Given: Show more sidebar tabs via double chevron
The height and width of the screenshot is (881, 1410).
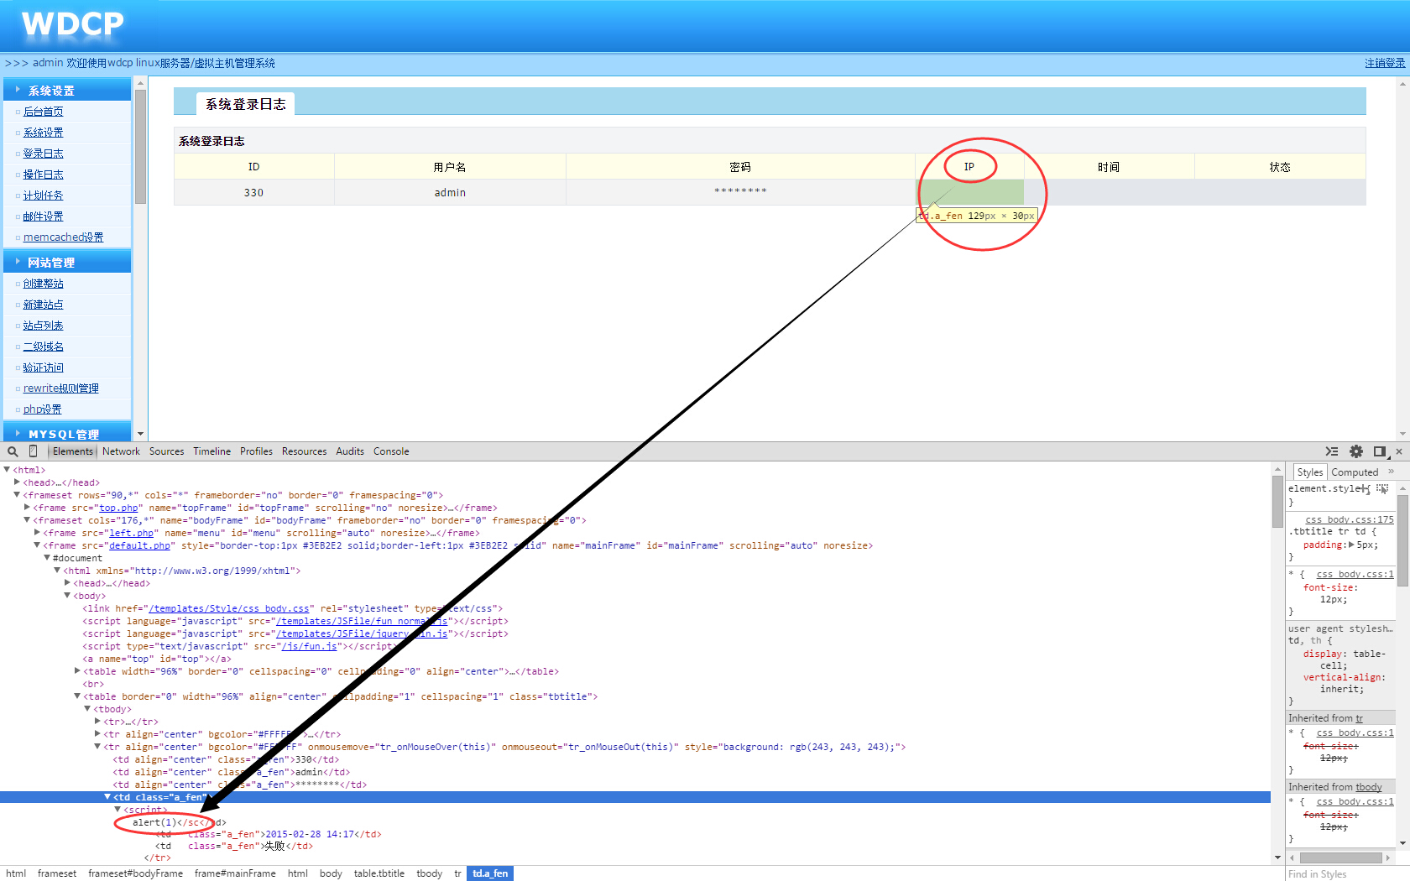Looking at the screenshot, I should point(1391,472).
